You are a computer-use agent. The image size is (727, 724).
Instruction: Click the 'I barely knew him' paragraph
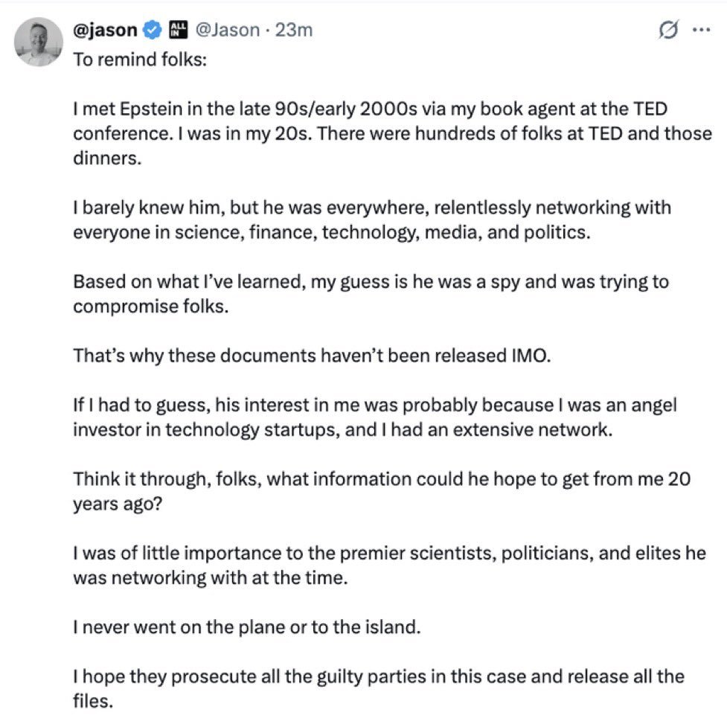click(372, 219)
